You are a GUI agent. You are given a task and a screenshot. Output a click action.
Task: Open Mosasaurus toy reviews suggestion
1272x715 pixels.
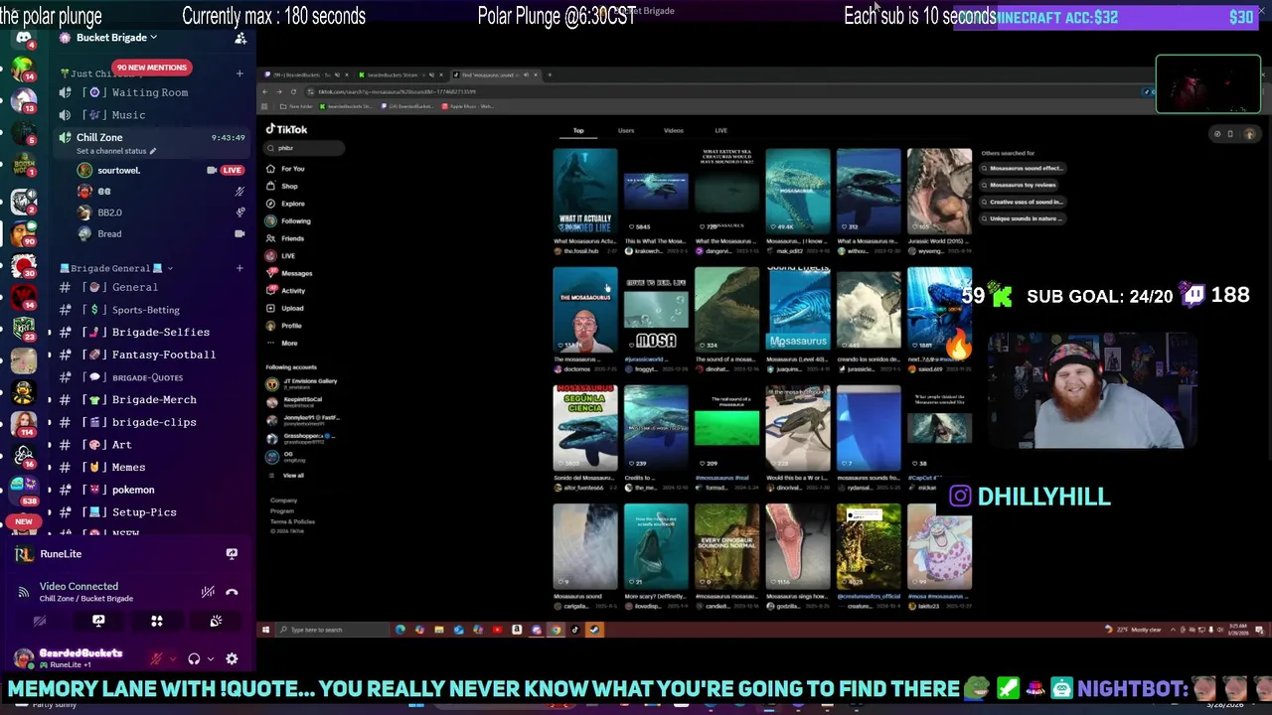tap(1020, 185)
